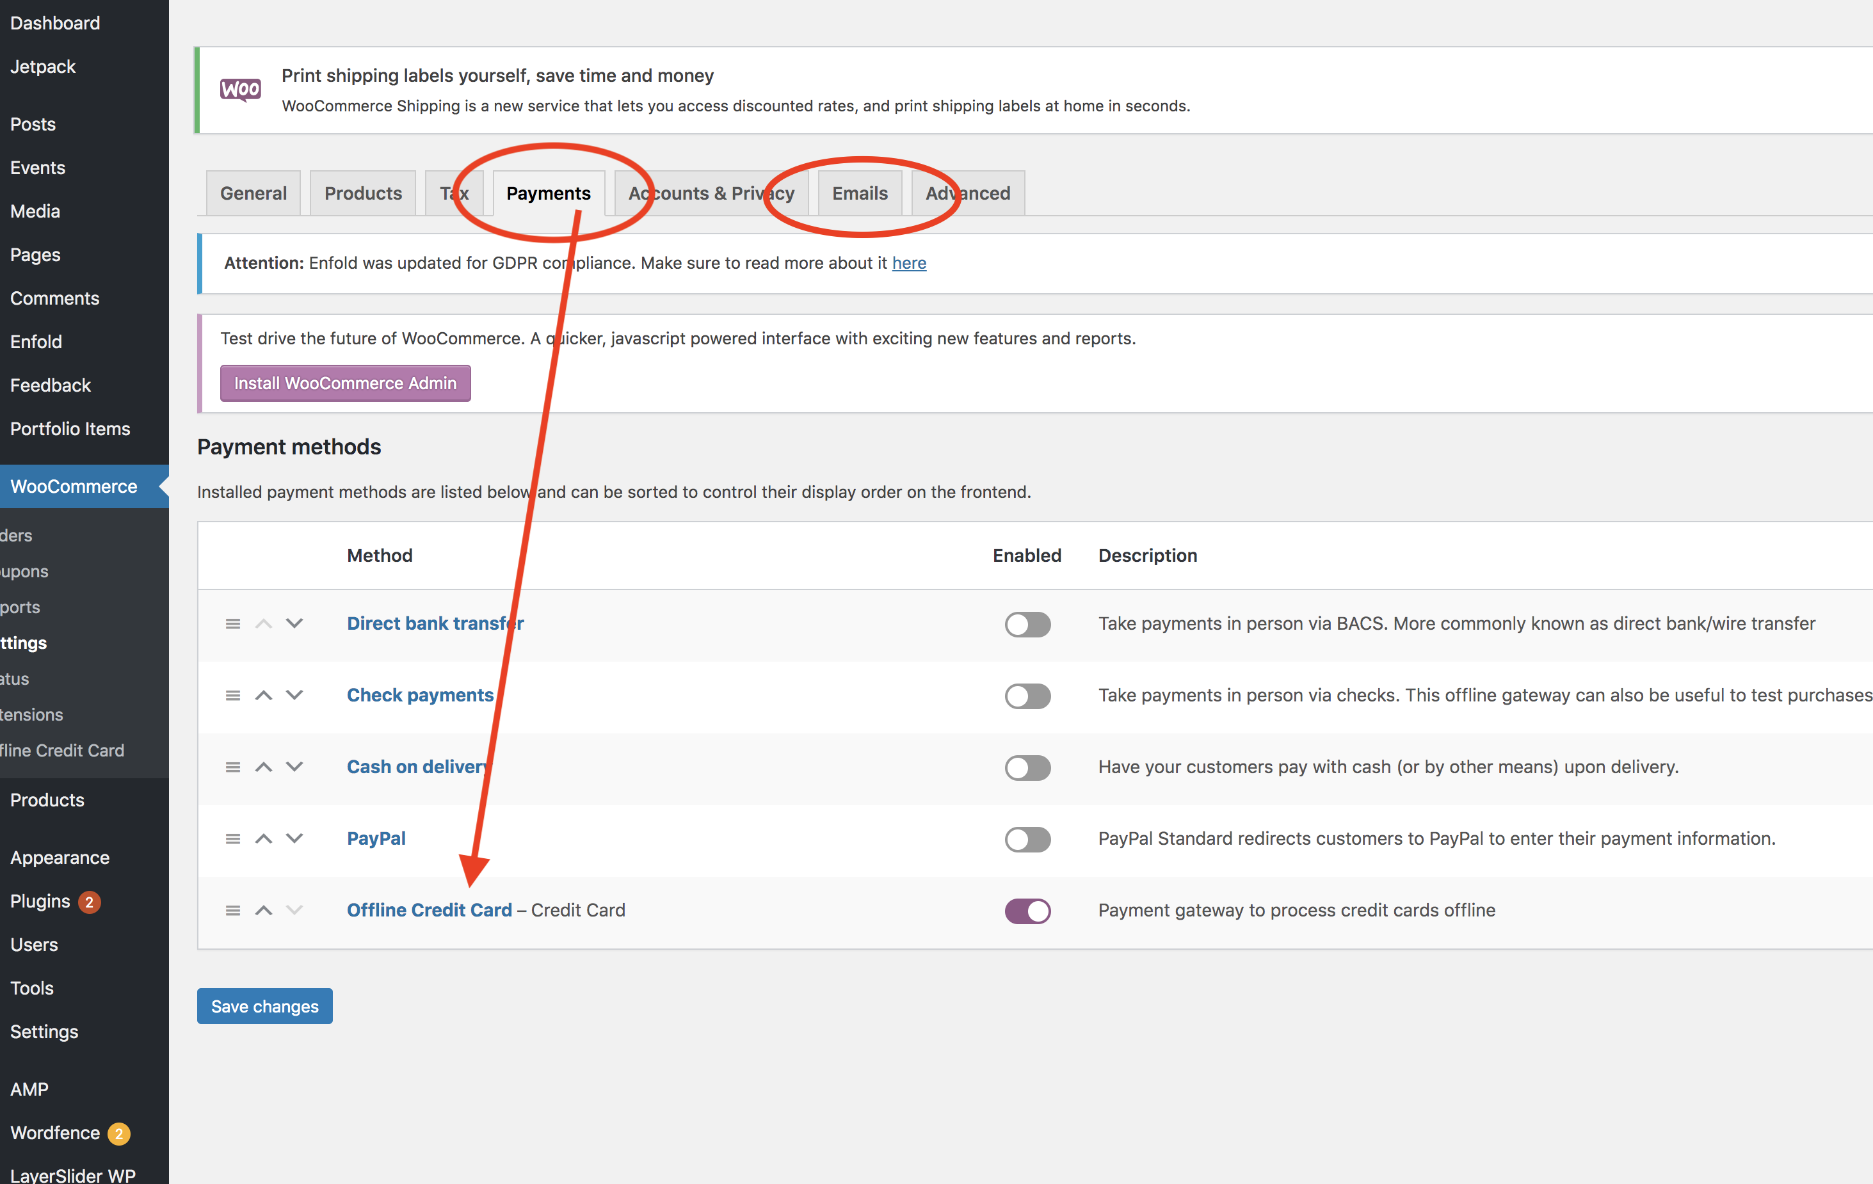
Task: Move Cash on delivery down with arrow
Action: [294, 766]
